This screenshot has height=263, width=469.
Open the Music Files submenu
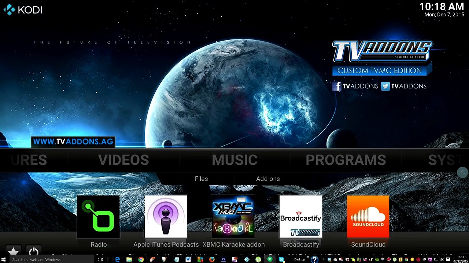201,179
